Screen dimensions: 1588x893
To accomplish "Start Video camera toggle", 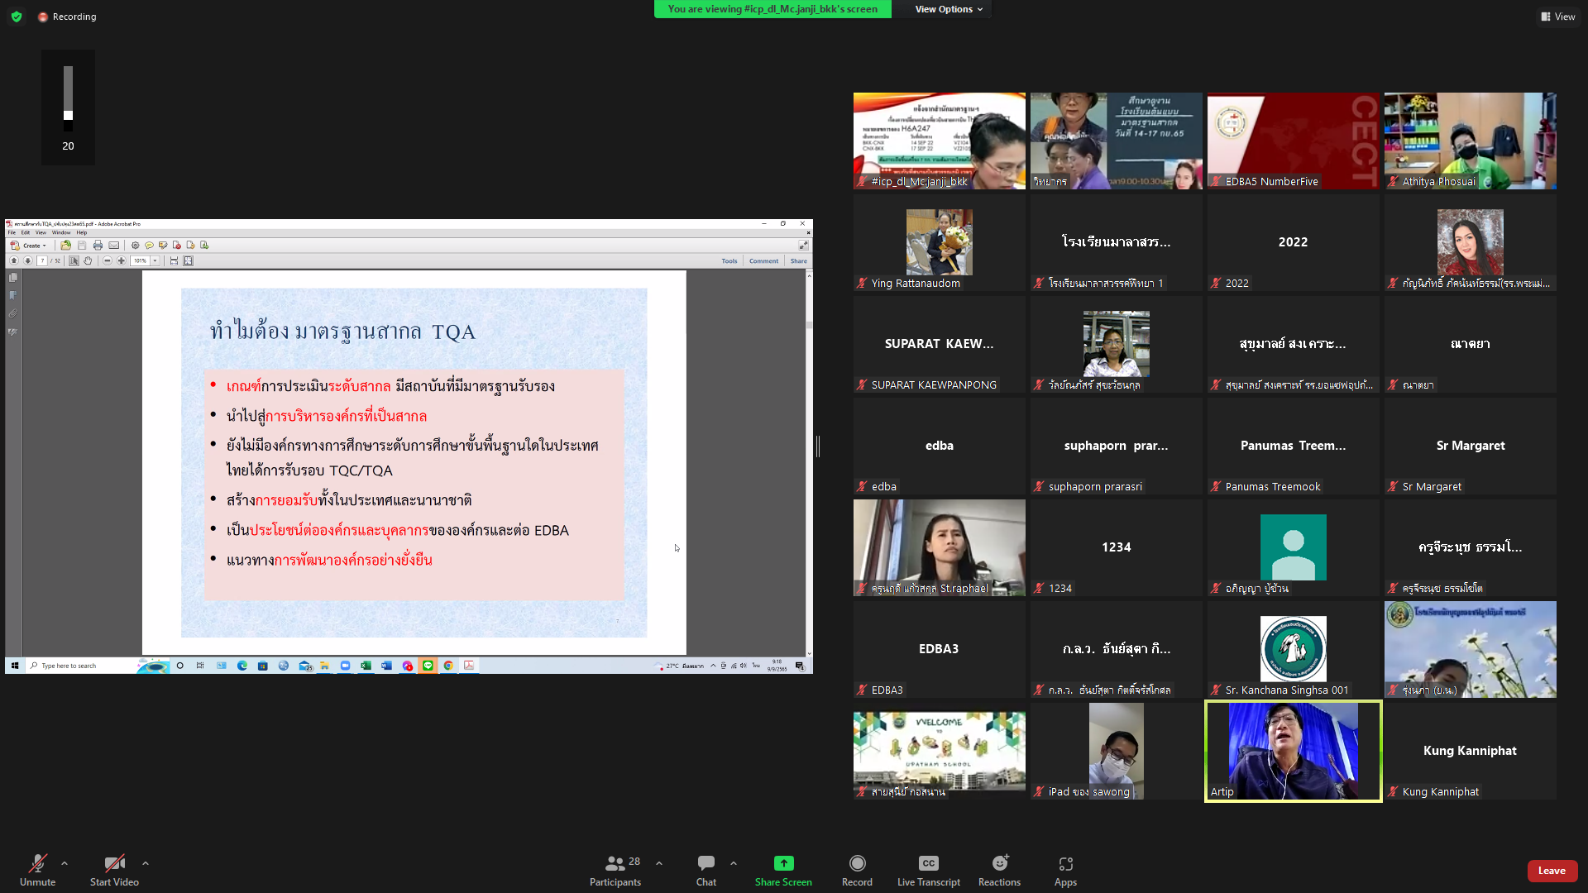I will click(x=114, y=871).
